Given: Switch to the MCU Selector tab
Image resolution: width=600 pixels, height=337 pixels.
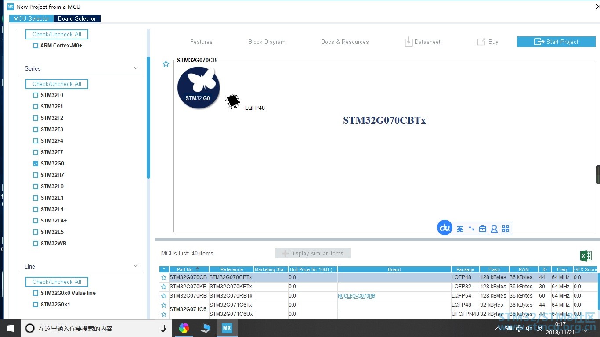Looking at the screenshot, I should click(32, 18).
